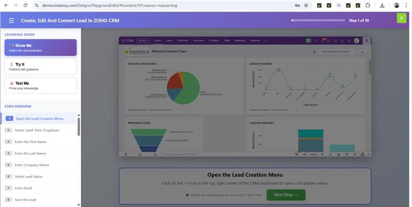The width and height of the screenshot is (412, 207).
Task: Open the CRM apps grid icon
Action: (366, 40)
